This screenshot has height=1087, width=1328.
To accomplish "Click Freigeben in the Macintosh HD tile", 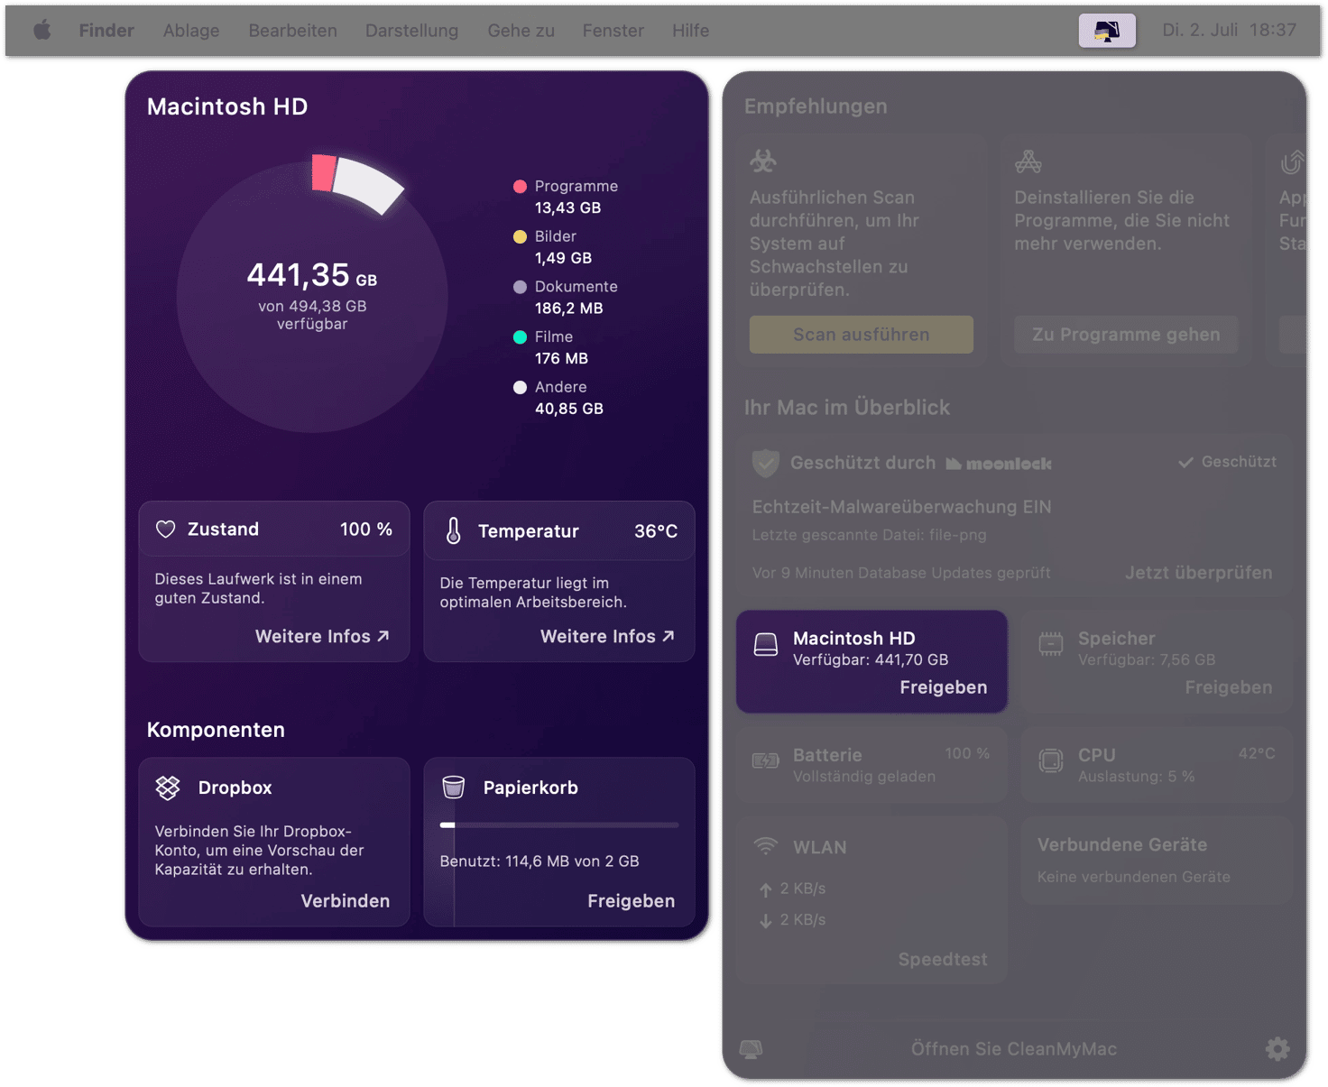I will [944, 687].
